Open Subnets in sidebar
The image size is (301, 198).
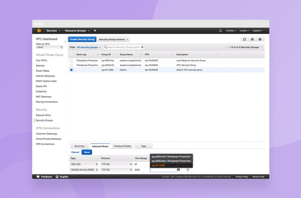coord(40,66)
